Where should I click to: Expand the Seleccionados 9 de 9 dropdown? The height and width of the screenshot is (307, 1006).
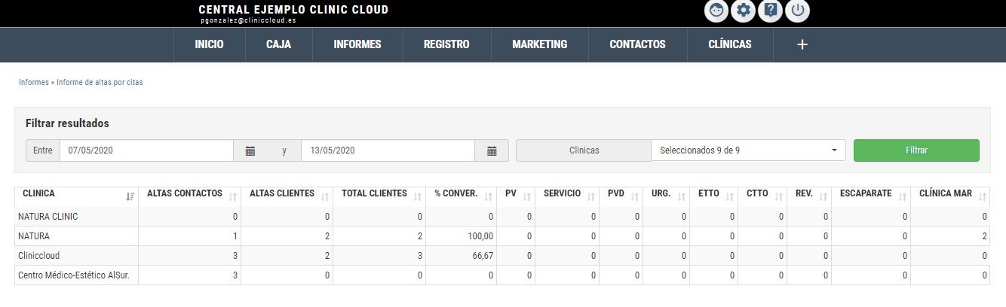pos(748,150)
